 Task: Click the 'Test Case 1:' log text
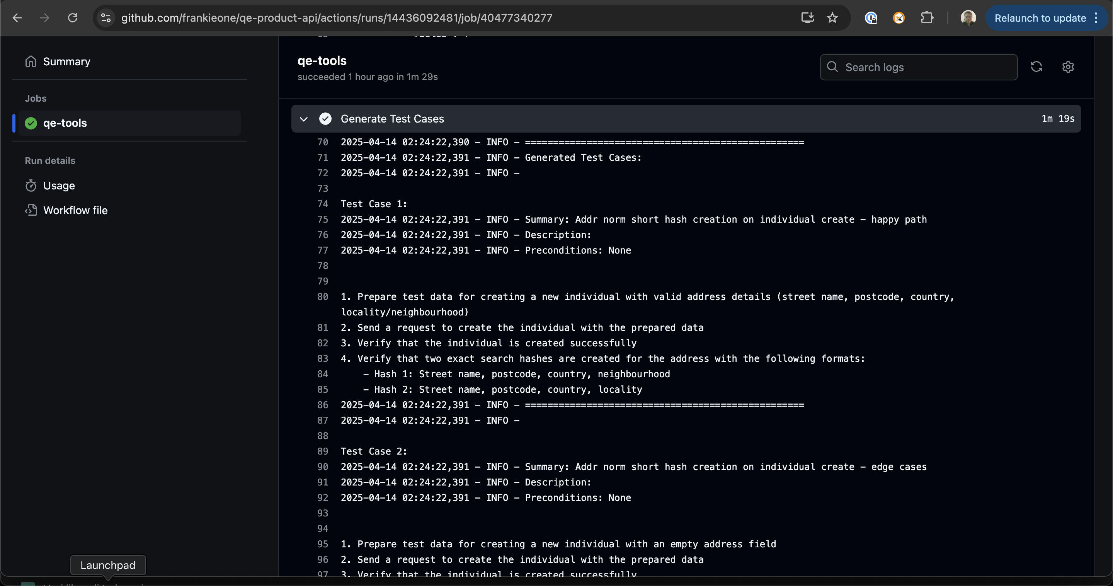point(374,204)
